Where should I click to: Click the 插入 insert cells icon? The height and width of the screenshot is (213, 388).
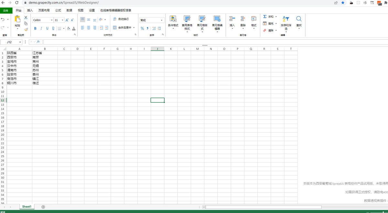click(232, 19)
